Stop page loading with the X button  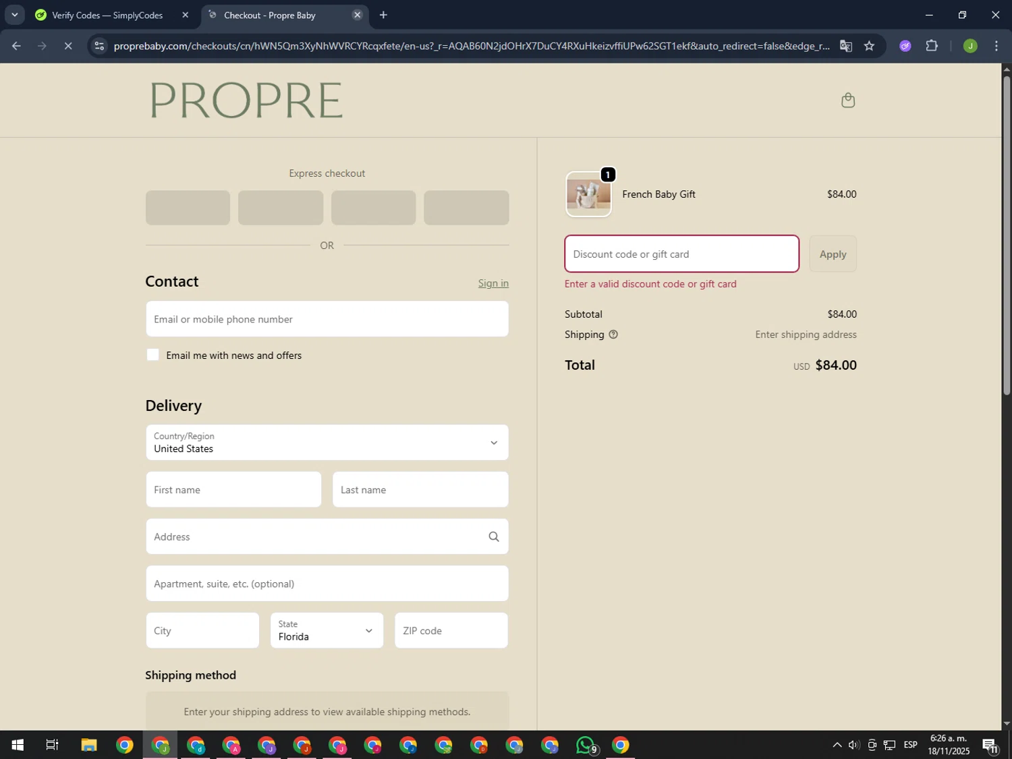tap(68, 46)
